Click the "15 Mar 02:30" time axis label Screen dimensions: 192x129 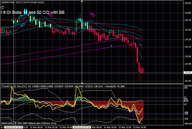pyautogui.click(x=51, y=127)
